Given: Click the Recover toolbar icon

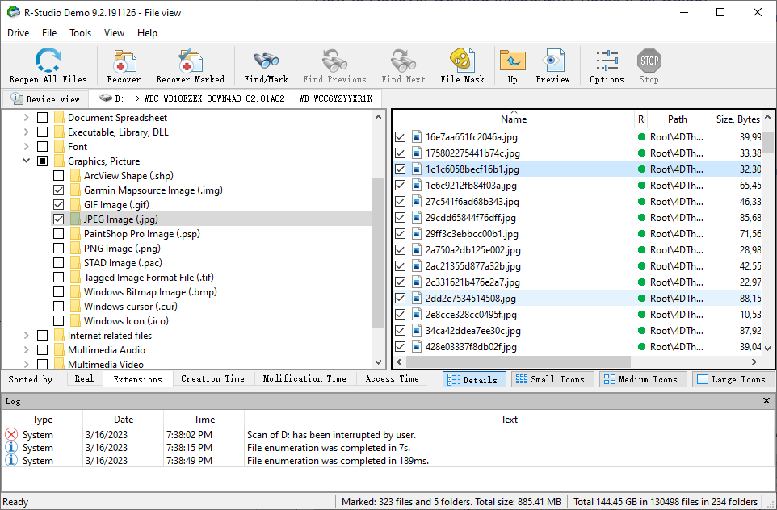Looking at the screenshot, I should (x=124, y=61).
